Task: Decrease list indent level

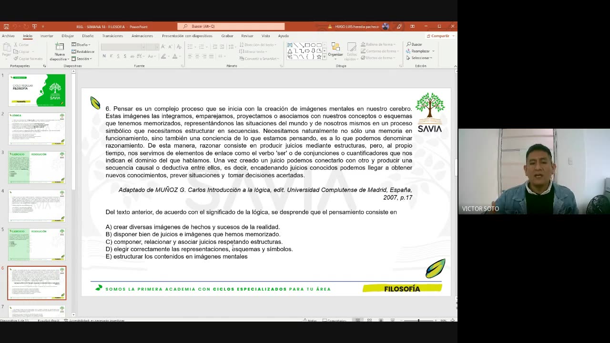Action: (x=215, y=47)
